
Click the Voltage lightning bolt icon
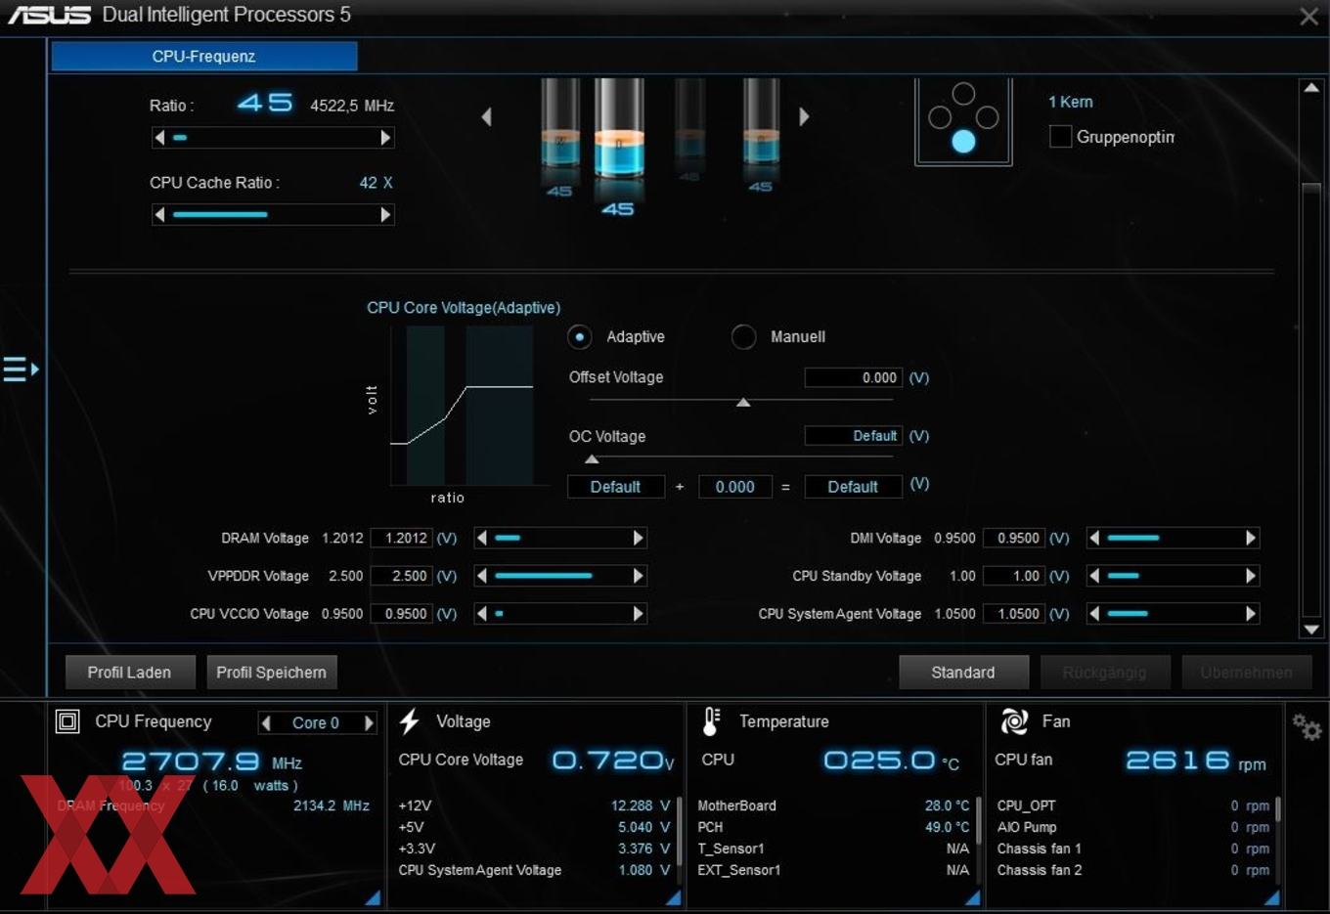[410, 721]
